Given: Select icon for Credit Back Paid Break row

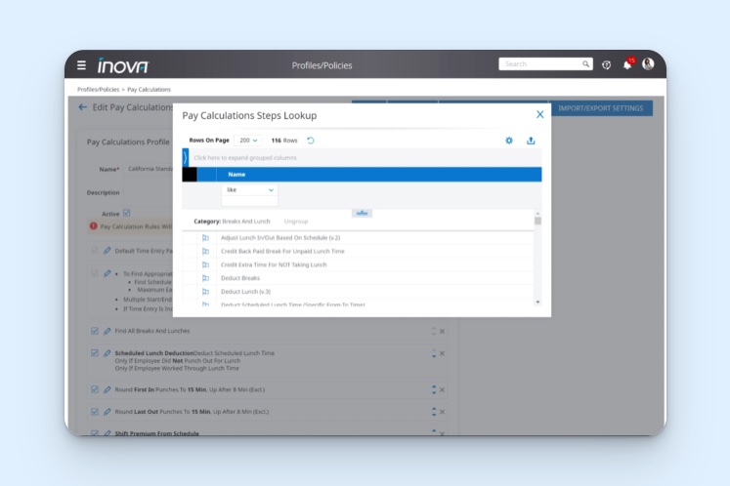Looking at the screenshot, I should coord(205,251).
